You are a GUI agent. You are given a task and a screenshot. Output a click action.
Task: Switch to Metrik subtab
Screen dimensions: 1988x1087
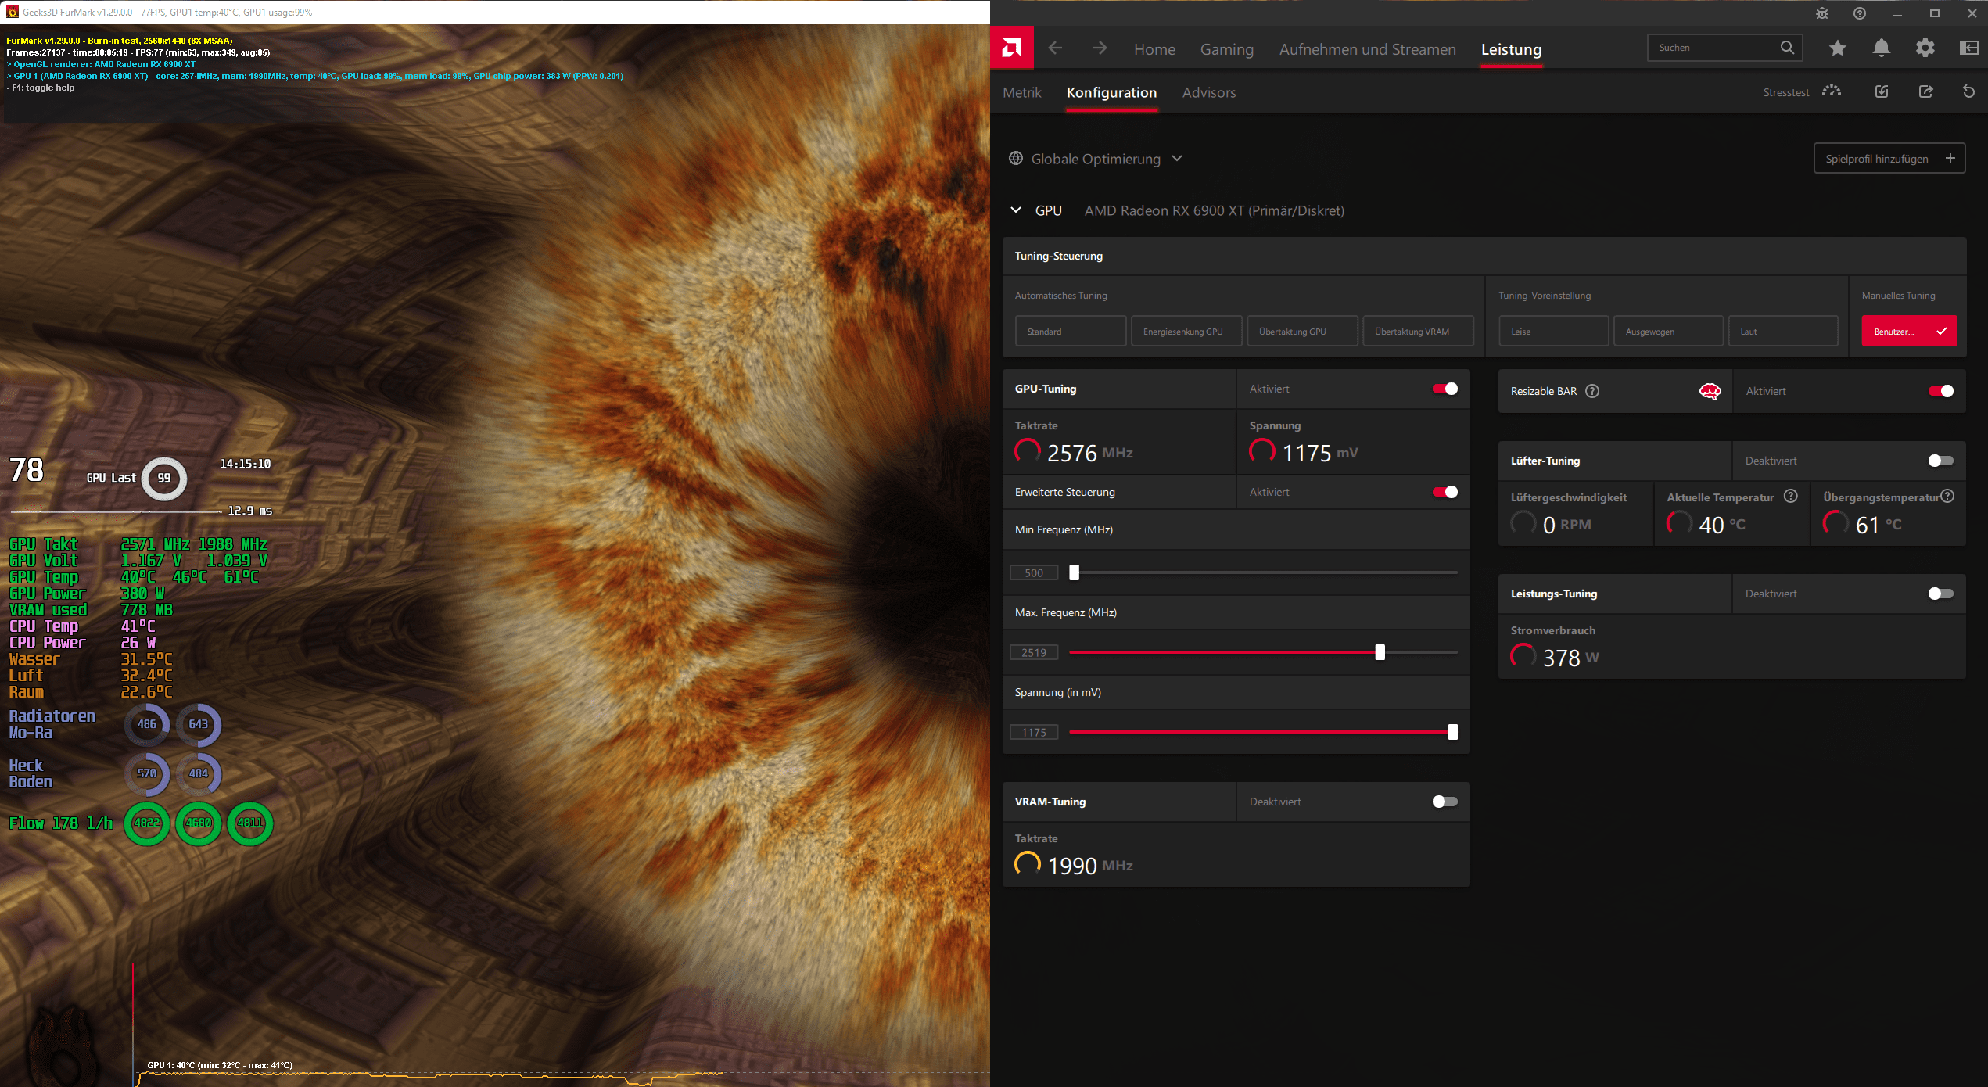1022,92
